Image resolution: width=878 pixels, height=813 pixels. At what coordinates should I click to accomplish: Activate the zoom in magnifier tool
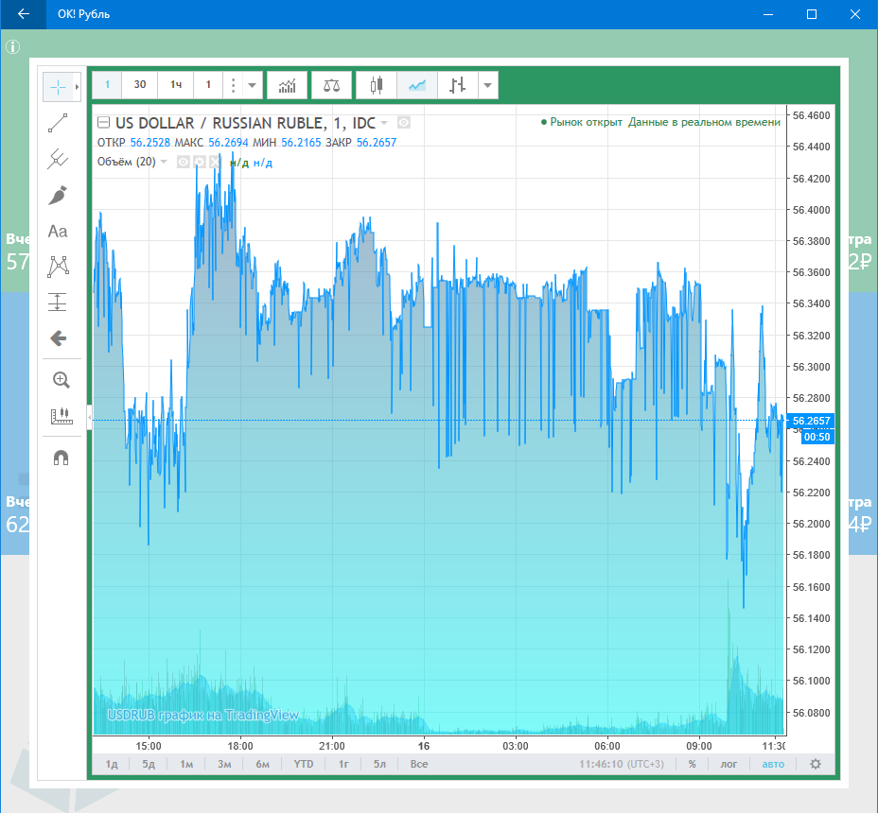[x=61, y=380]
